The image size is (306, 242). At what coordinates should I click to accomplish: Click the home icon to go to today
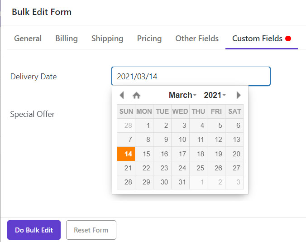tap(136, 95)
